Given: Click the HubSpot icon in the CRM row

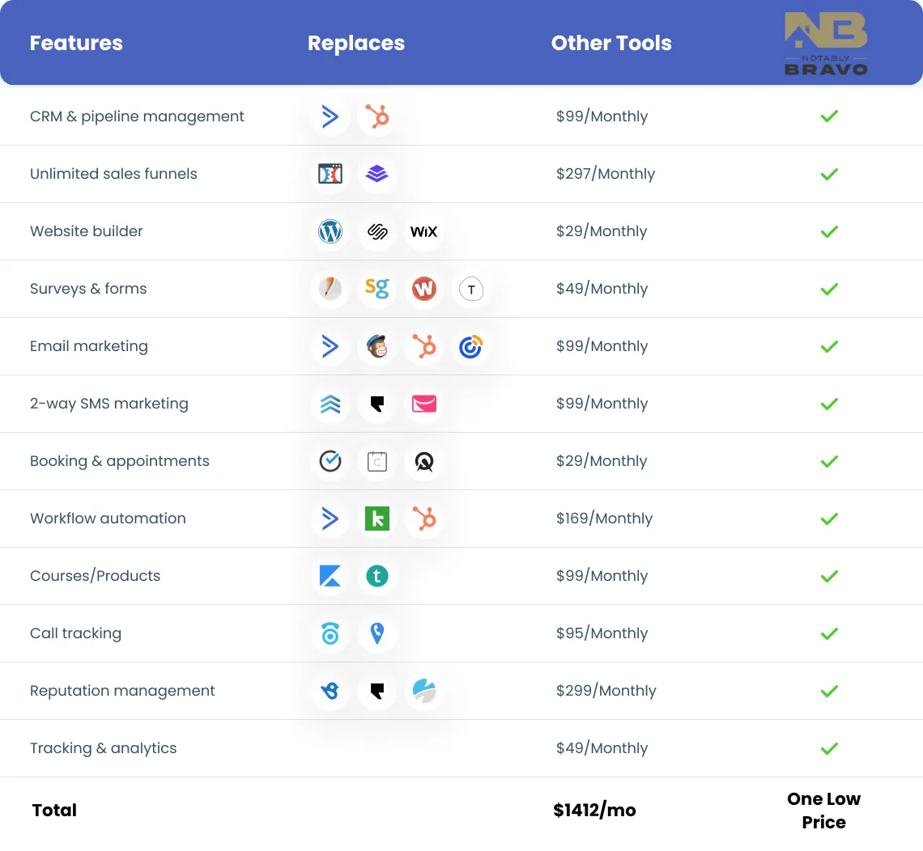Looking at the screenshot, I should 376,116.
